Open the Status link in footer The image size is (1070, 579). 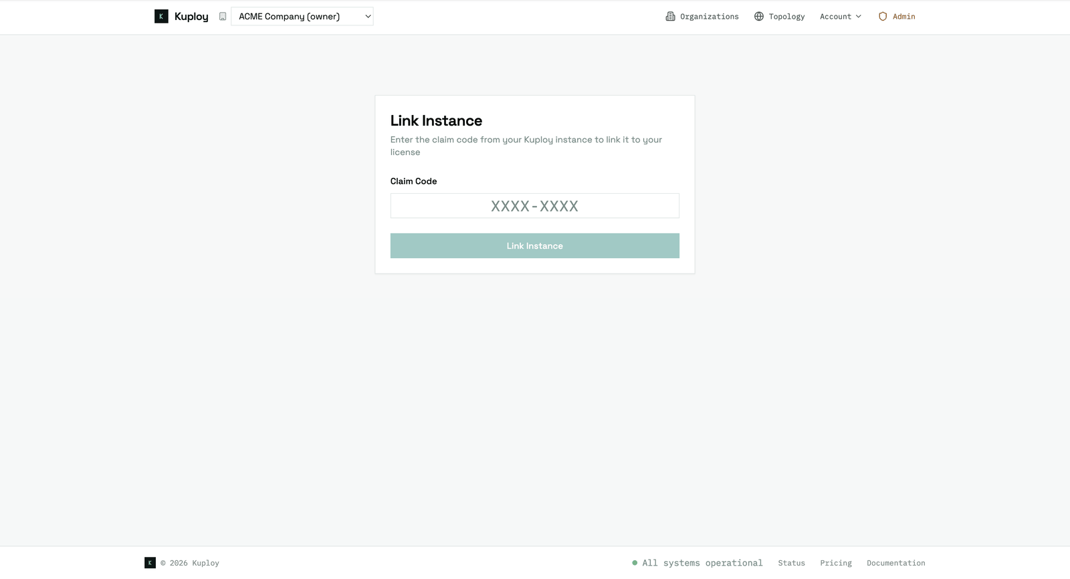791,563
